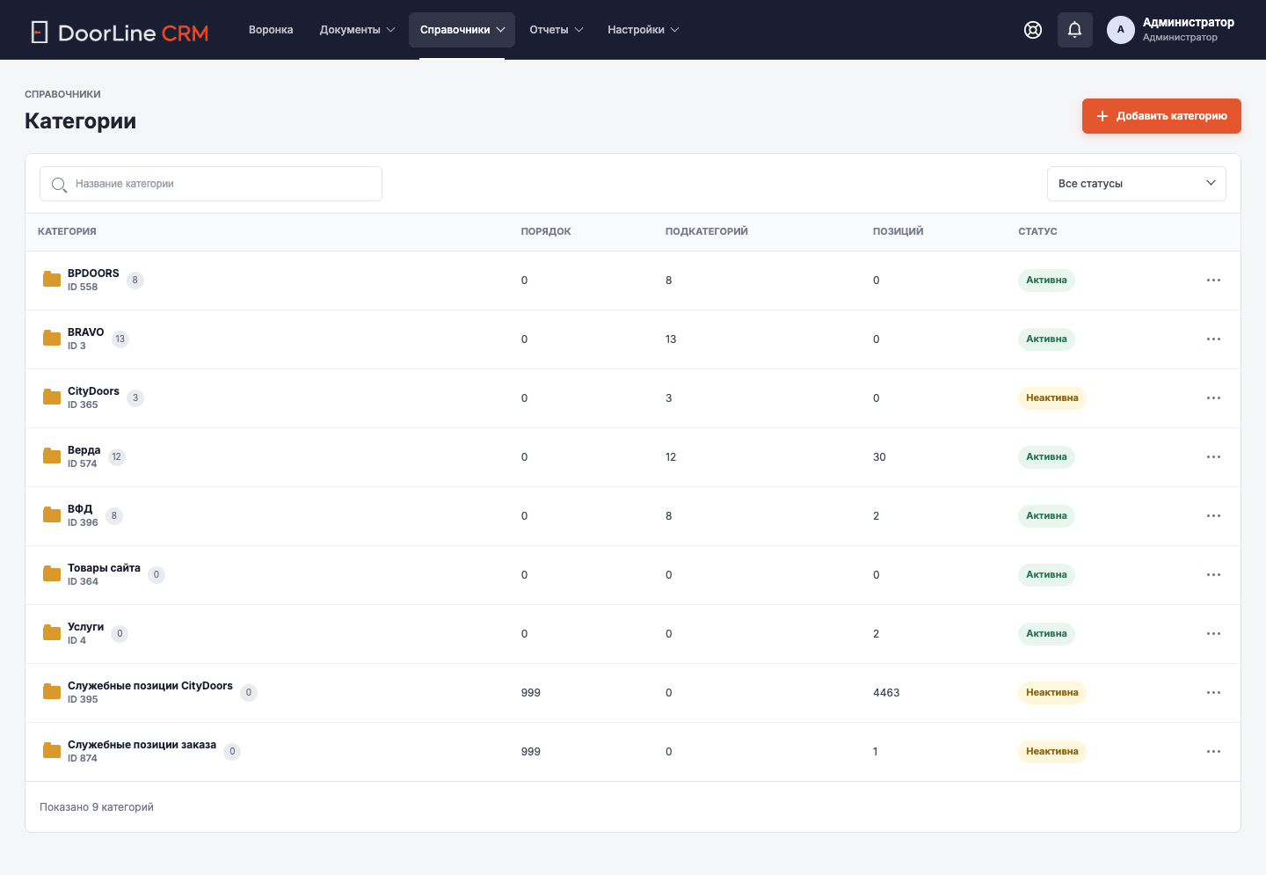Open actions menu for Услуги row
Image resolution: width=1266 pixels, height=875 pixels.
(1213, 634)
